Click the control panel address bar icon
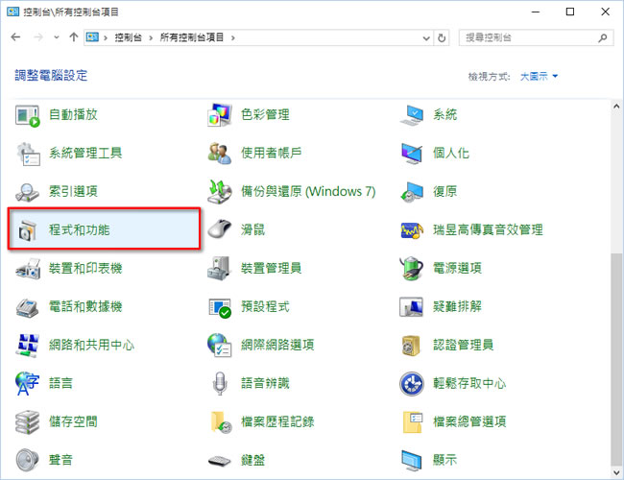This screenshot has width=624, height=480. (x=92, y=37)
